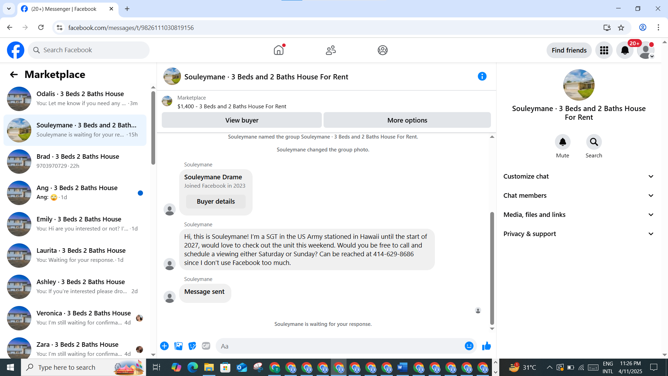Select the Messenger | Facebook browser tab
The height and width of the screenshot is (376, 668).
[x=67, y=9]
